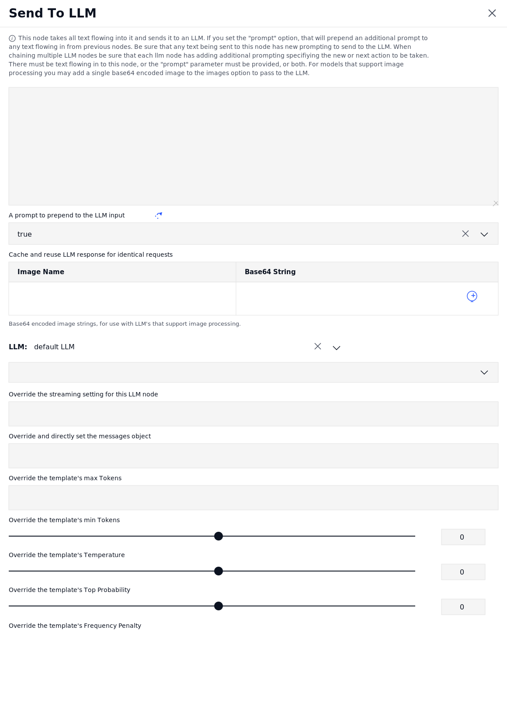Click the variable link icon beside prompt label
Viewport: 507px width, 716px height.
point(159,215)
